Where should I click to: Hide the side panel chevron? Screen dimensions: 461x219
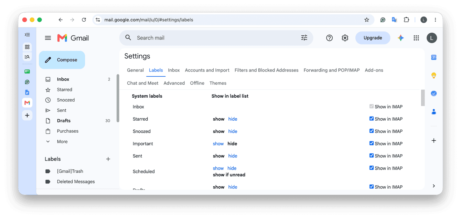click(x=434, y=186)
